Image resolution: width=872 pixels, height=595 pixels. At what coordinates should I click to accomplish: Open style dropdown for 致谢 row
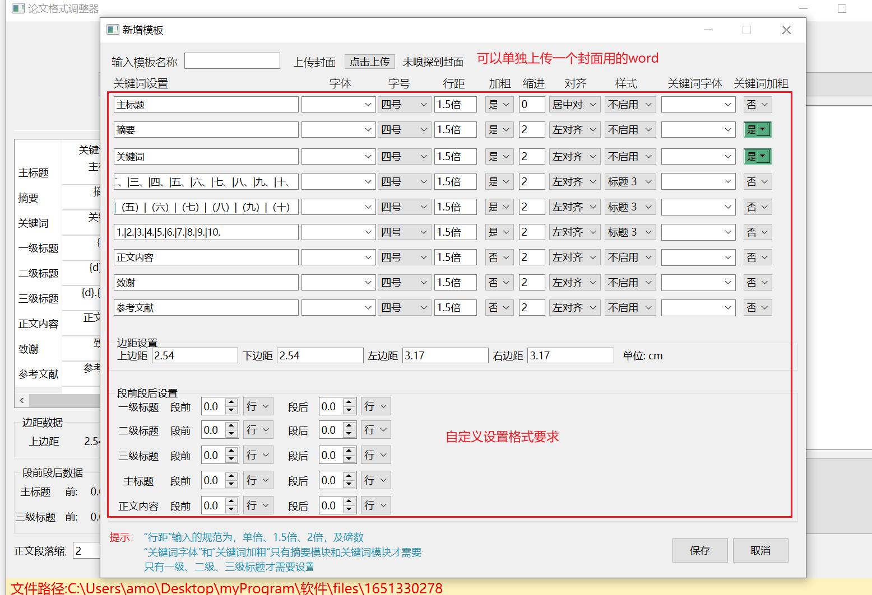click(x=630, y=283)
